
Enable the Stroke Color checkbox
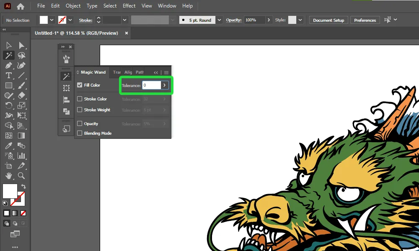tap(80, 99)
